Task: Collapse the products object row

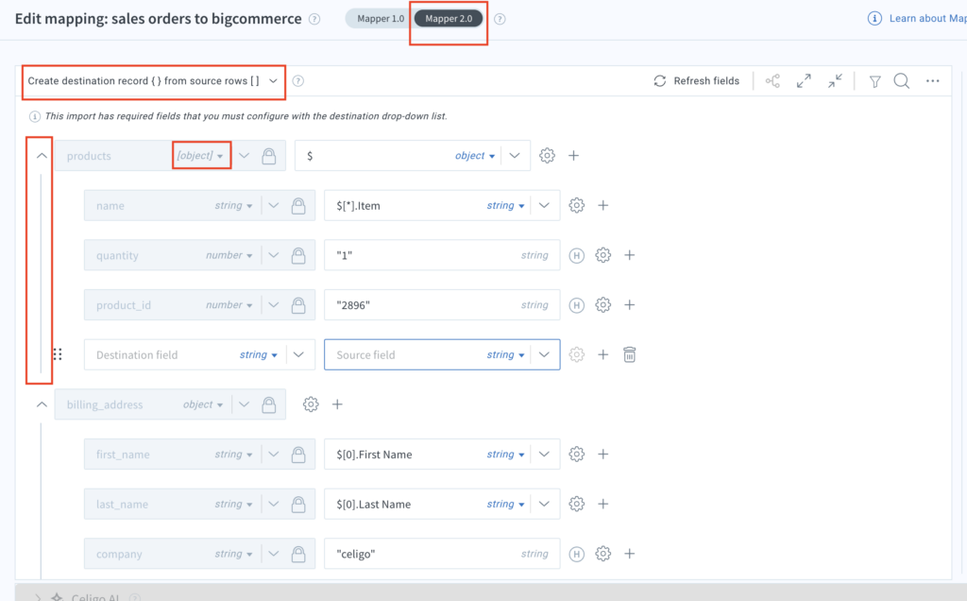Action: click(41, 156)
